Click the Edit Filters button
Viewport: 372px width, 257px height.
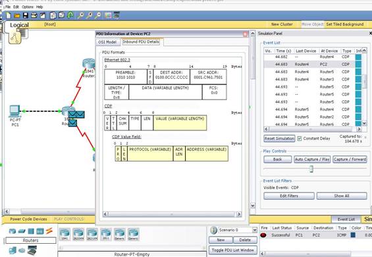[289, 196]
